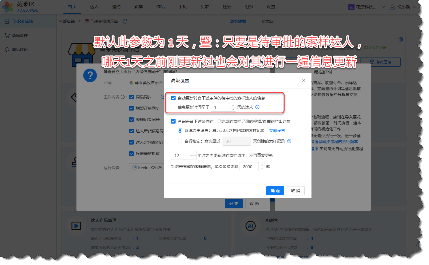Click the 立即设置 link
The height and width of the screenshot is (265, 429).
[x=277, y=130]
